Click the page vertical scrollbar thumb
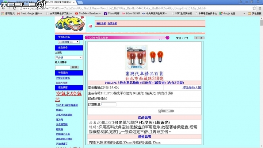Image resolution: width=263 pixels, height=148 pixels. [261, 23]
